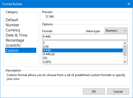Viewport: 133px width, 98px height.
Task: Select the Default category
Action: point(21,20)
